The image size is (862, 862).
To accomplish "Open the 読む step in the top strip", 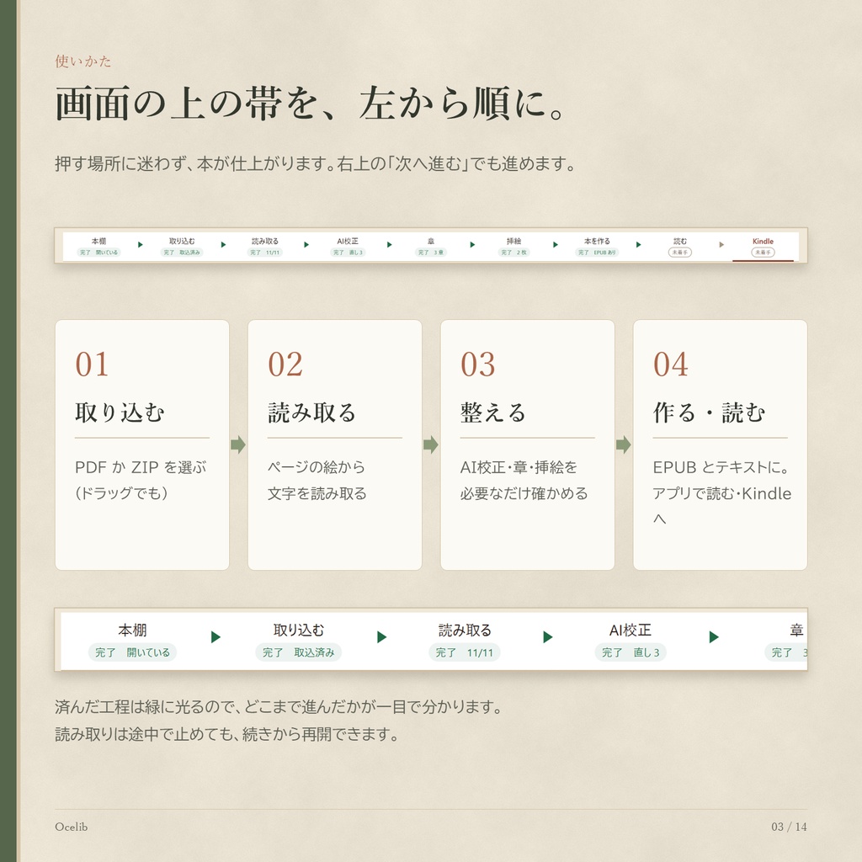I will [x=680, y=247].
